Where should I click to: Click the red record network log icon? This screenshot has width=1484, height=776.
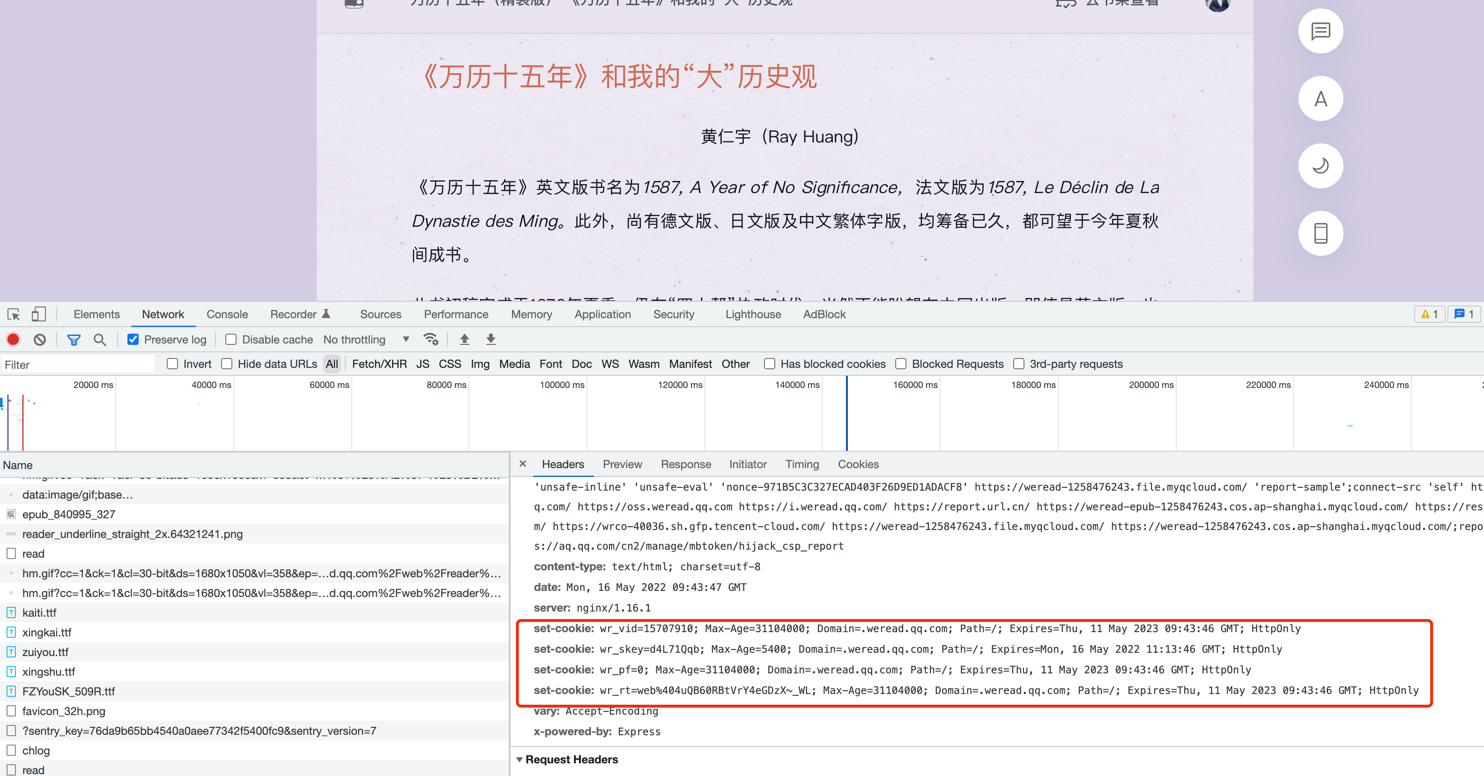click(x=13, y=339)
